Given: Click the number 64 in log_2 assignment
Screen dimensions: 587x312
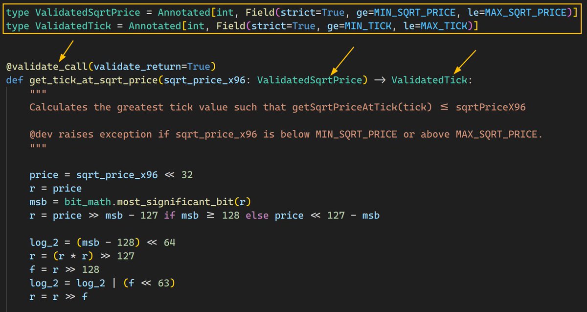Looking at the screenshot, I should pos(169,243).
